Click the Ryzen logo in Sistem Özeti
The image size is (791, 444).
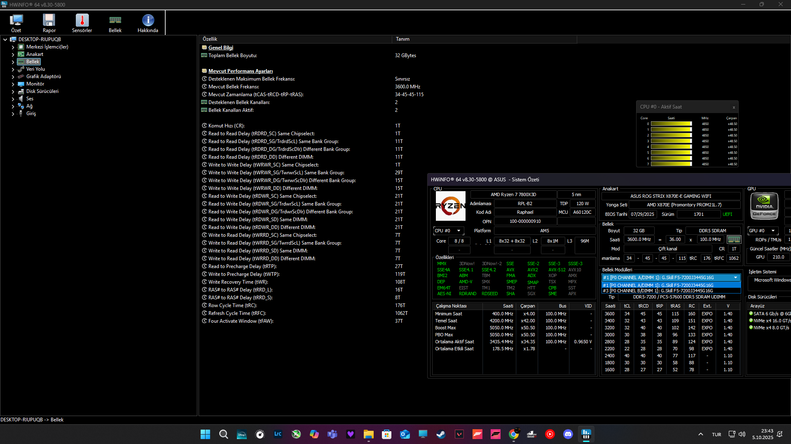point(450,206)
